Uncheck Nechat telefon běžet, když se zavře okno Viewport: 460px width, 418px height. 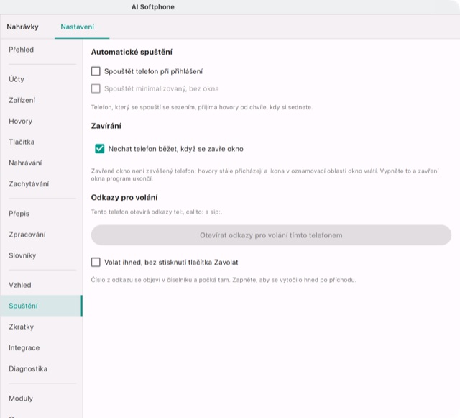click(99, 149)
